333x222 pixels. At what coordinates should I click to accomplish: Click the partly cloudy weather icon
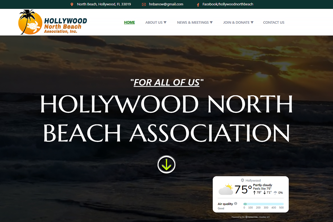(226, 189)
